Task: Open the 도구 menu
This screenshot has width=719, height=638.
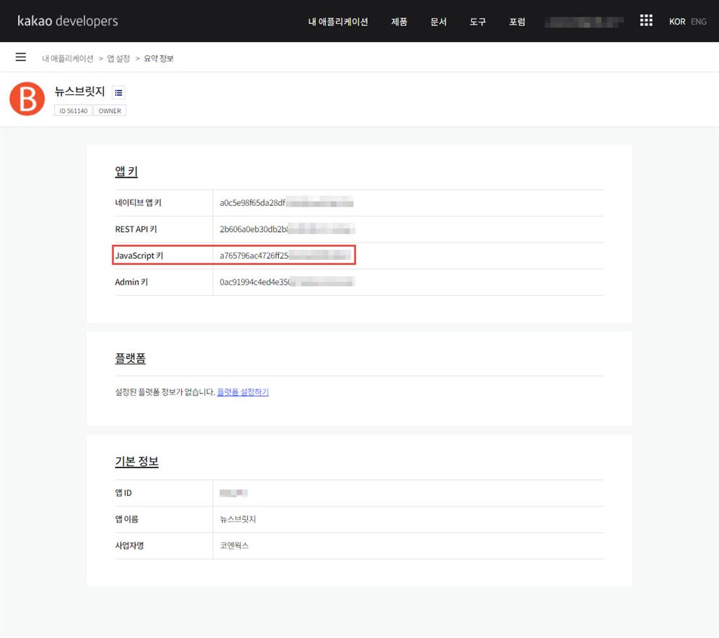Action: 477,22
